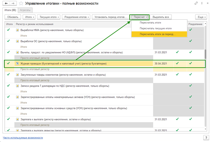Viewport: 212px width, 142px height.
Task: Toggle Итоги checkmark for Выработка ОС
Action: 8,41
